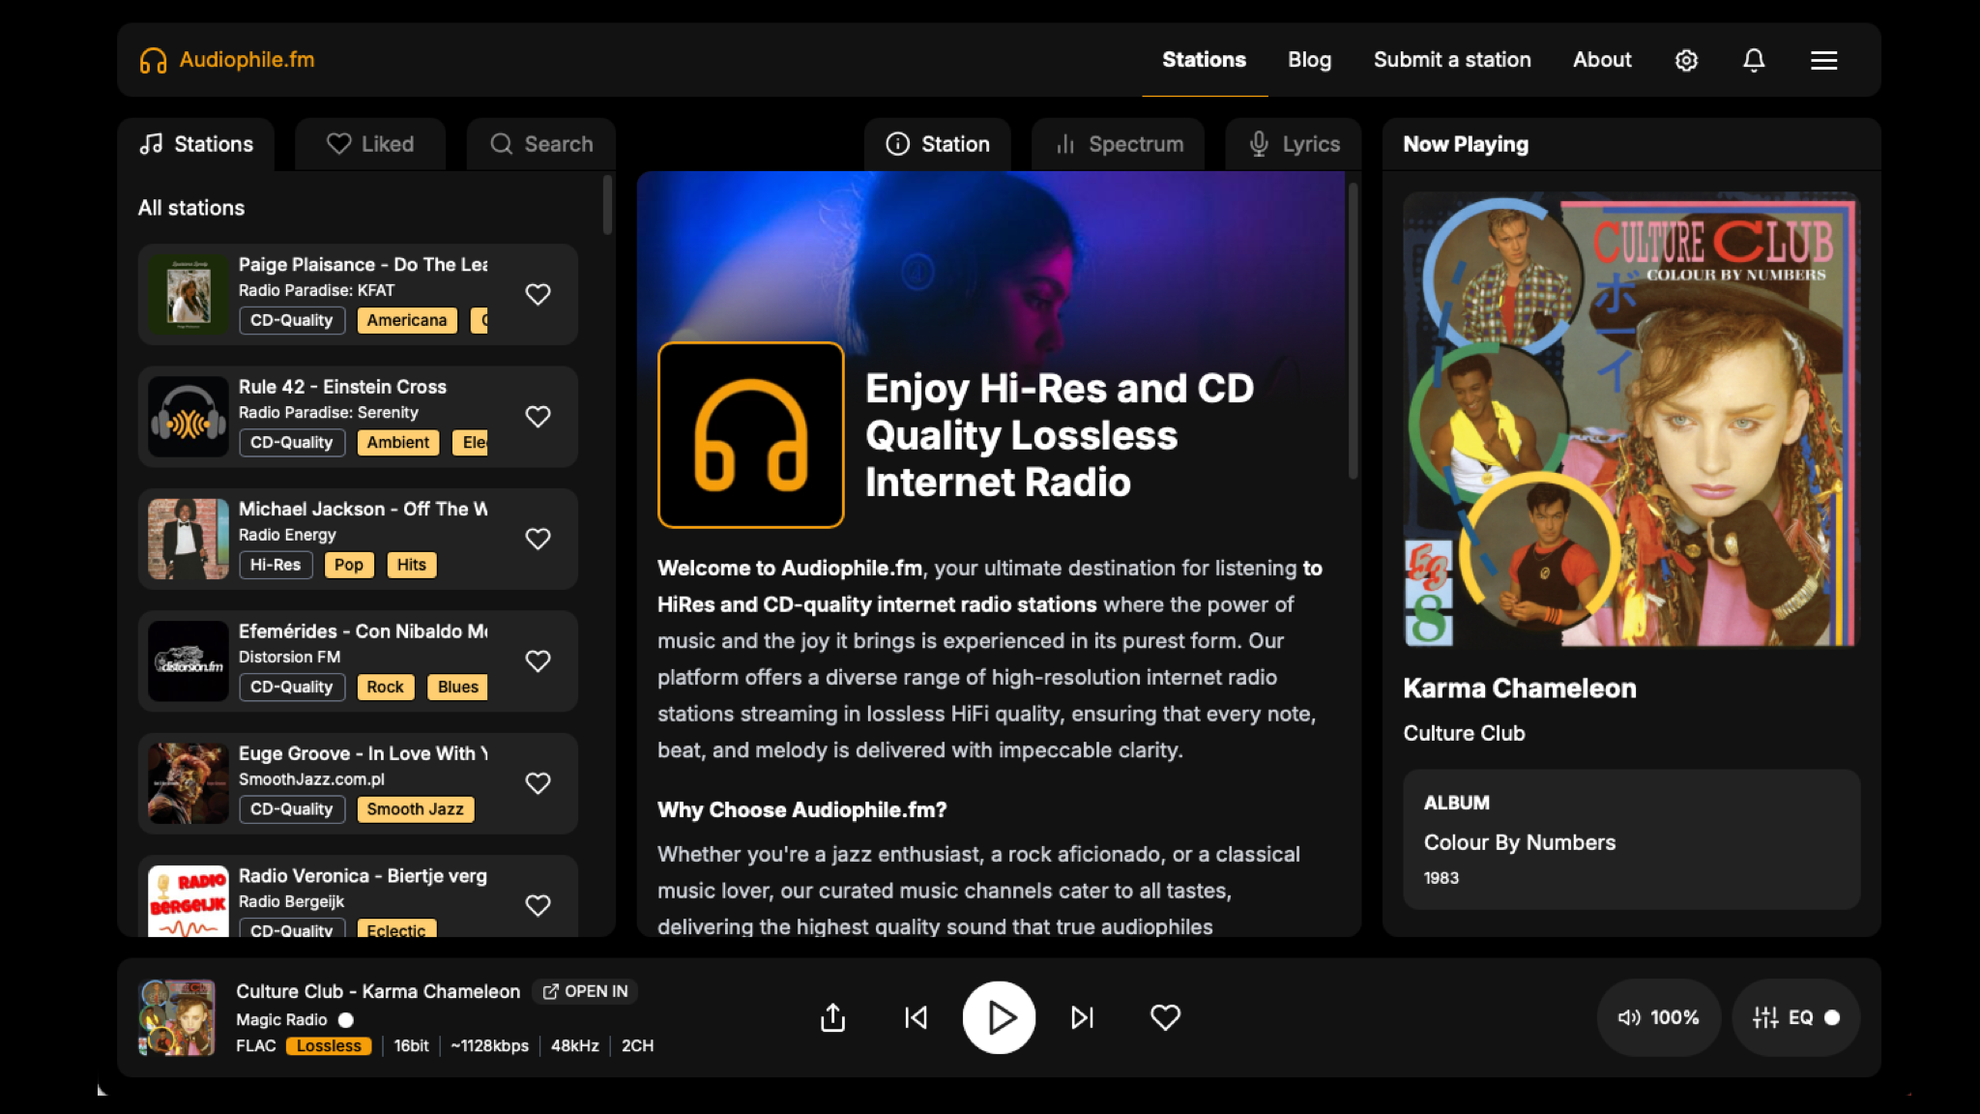1980x1114 pixels.
Task: Switch to the Search tab
Action: click(541, 144)
